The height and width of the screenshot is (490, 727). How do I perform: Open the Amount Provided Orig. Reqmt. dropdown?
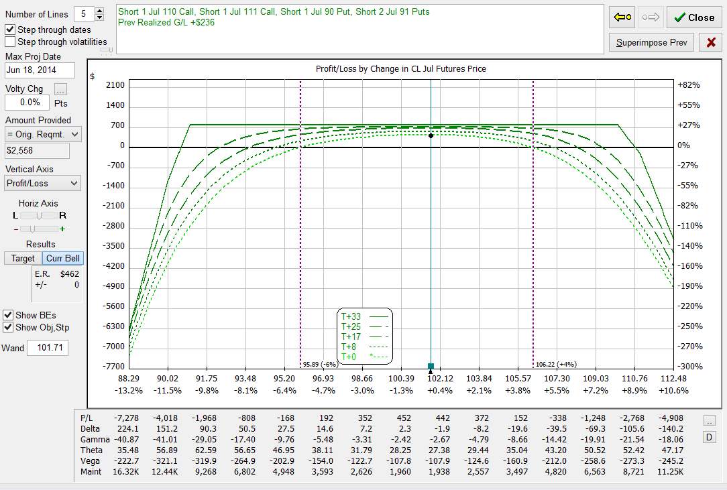(43, 135)
